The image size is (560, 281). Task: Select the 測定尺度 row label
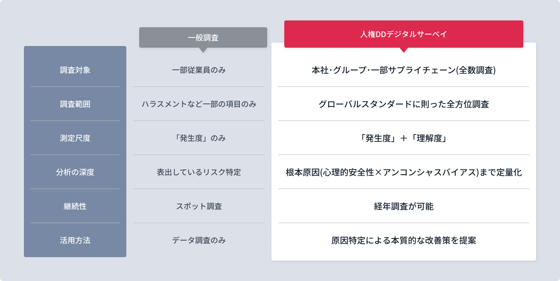pos(75,138)
